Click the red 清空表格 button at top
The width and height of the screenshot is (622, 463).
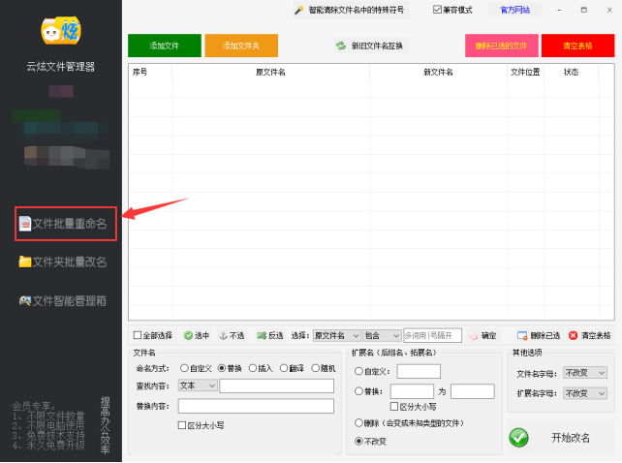tap(578, 46)
